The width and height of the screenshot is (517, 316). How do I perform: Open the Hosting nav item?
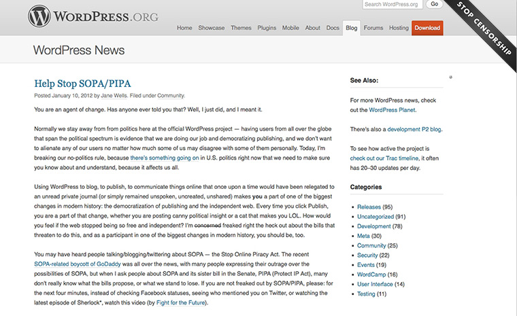[x=399, y=28]
